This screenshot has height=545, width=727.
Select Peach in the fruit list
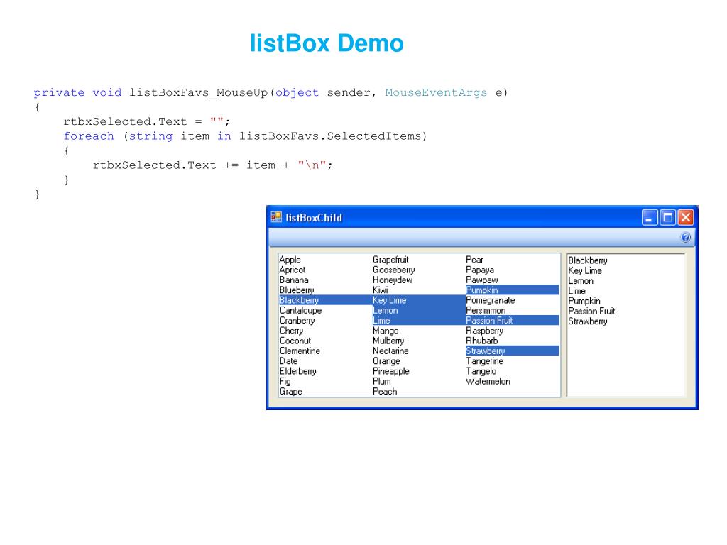[385, 392]
